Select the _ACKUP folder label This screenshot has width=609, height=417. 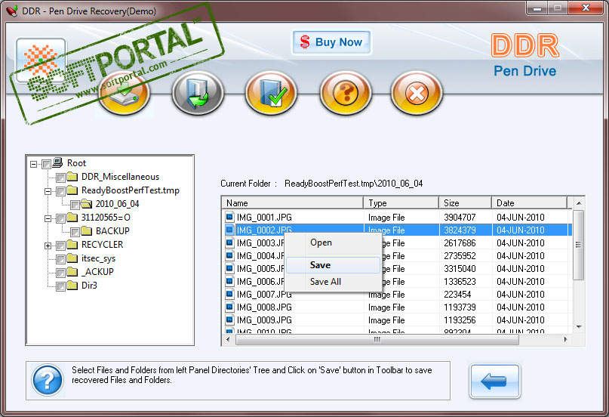[x=97, y=272]
